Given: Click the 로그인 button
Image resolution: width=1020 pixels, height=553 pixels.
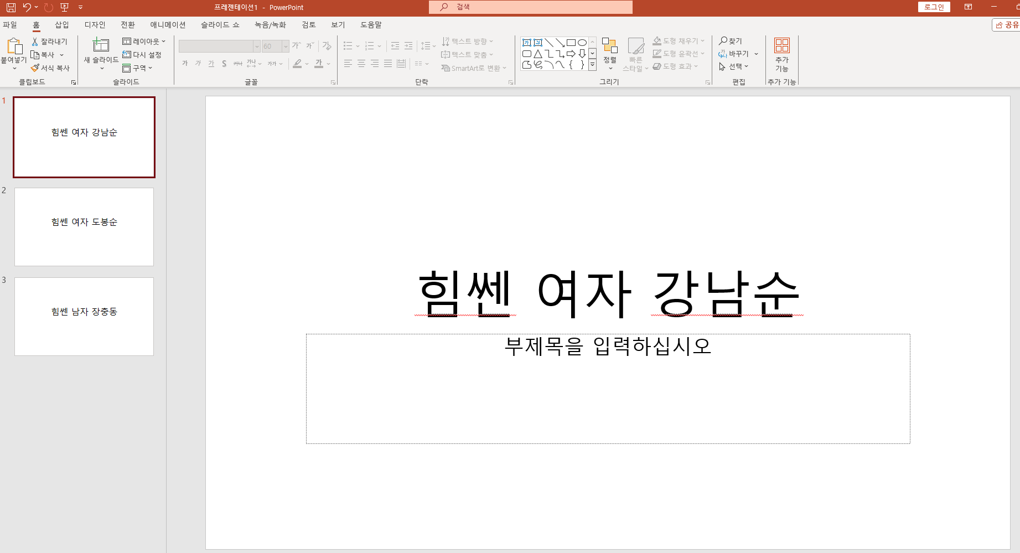Looking at the screenshot, I should click(934, 7).
